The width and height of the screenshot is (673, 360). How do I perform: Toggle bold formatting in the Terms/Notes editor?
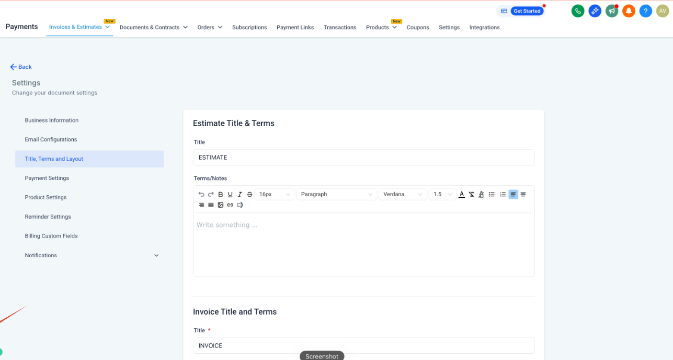coord(221,194)
